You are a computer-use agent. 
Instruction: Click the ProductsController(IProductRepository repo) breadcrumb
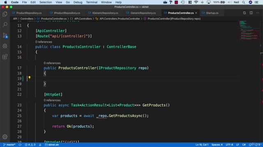click(x=174, y=19)
